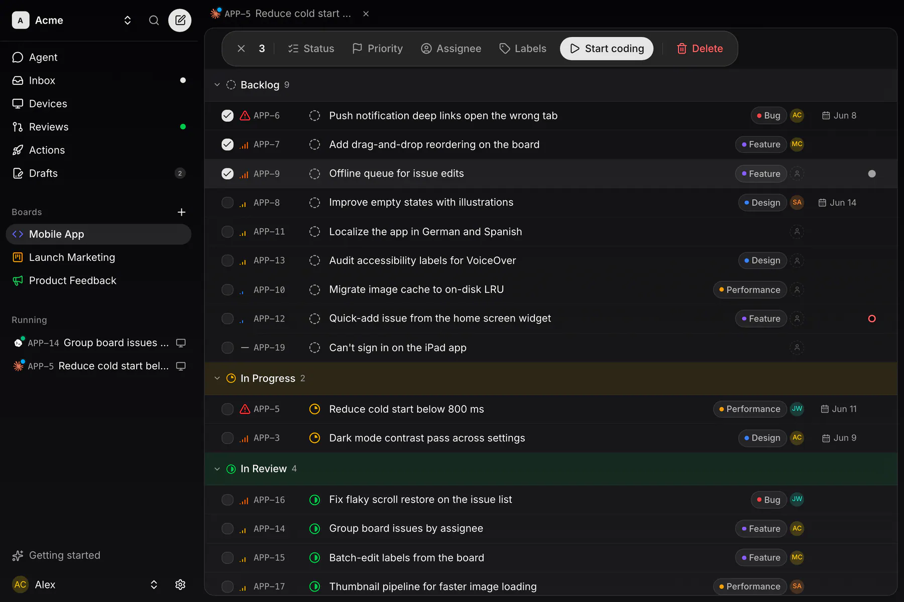Click the monitor icon beside APP-5 running task
This screenshot has width=904, height=602.
[x=181, y=366]
